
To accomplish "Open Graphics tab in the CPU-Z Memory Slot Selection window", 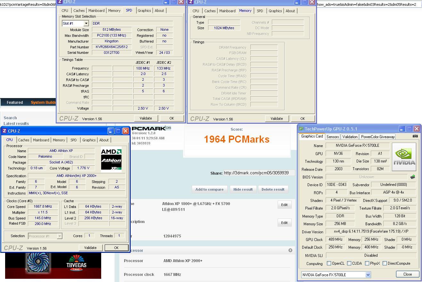I will 144,11.
